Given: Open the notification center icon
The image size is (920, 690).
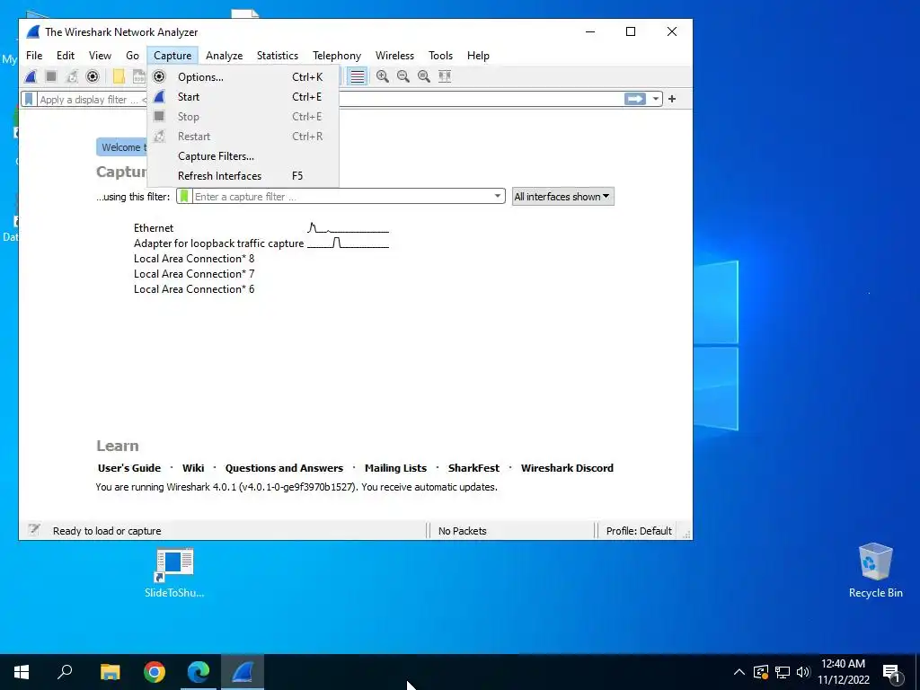Looking at the screenshot, I should [x=892, y=673].
